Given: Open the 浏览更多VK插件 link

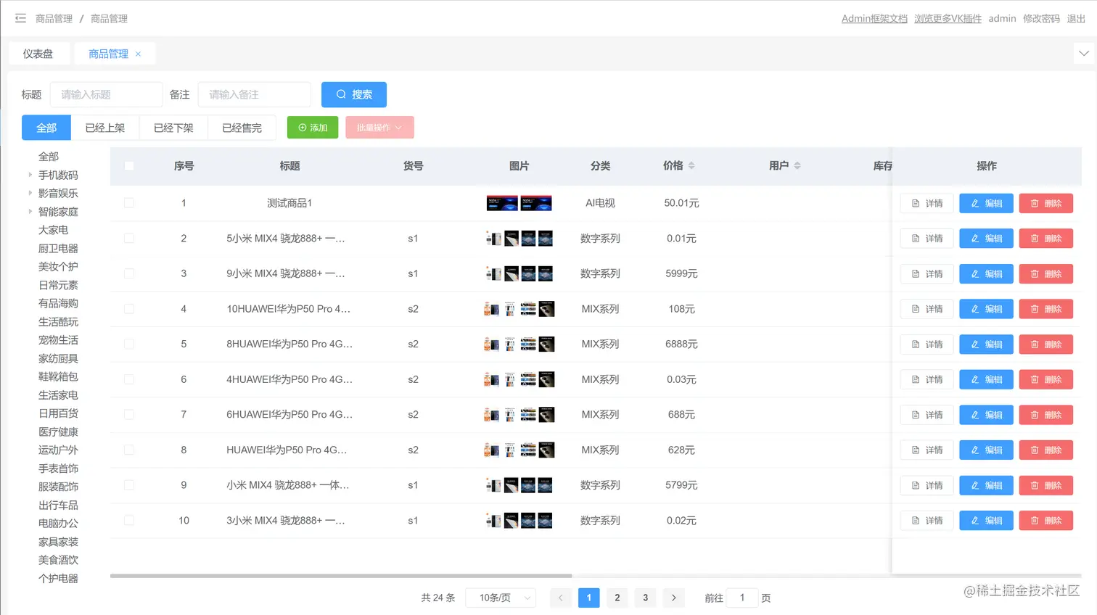Looking at the screenshot, I should click(x=948, y=19).
